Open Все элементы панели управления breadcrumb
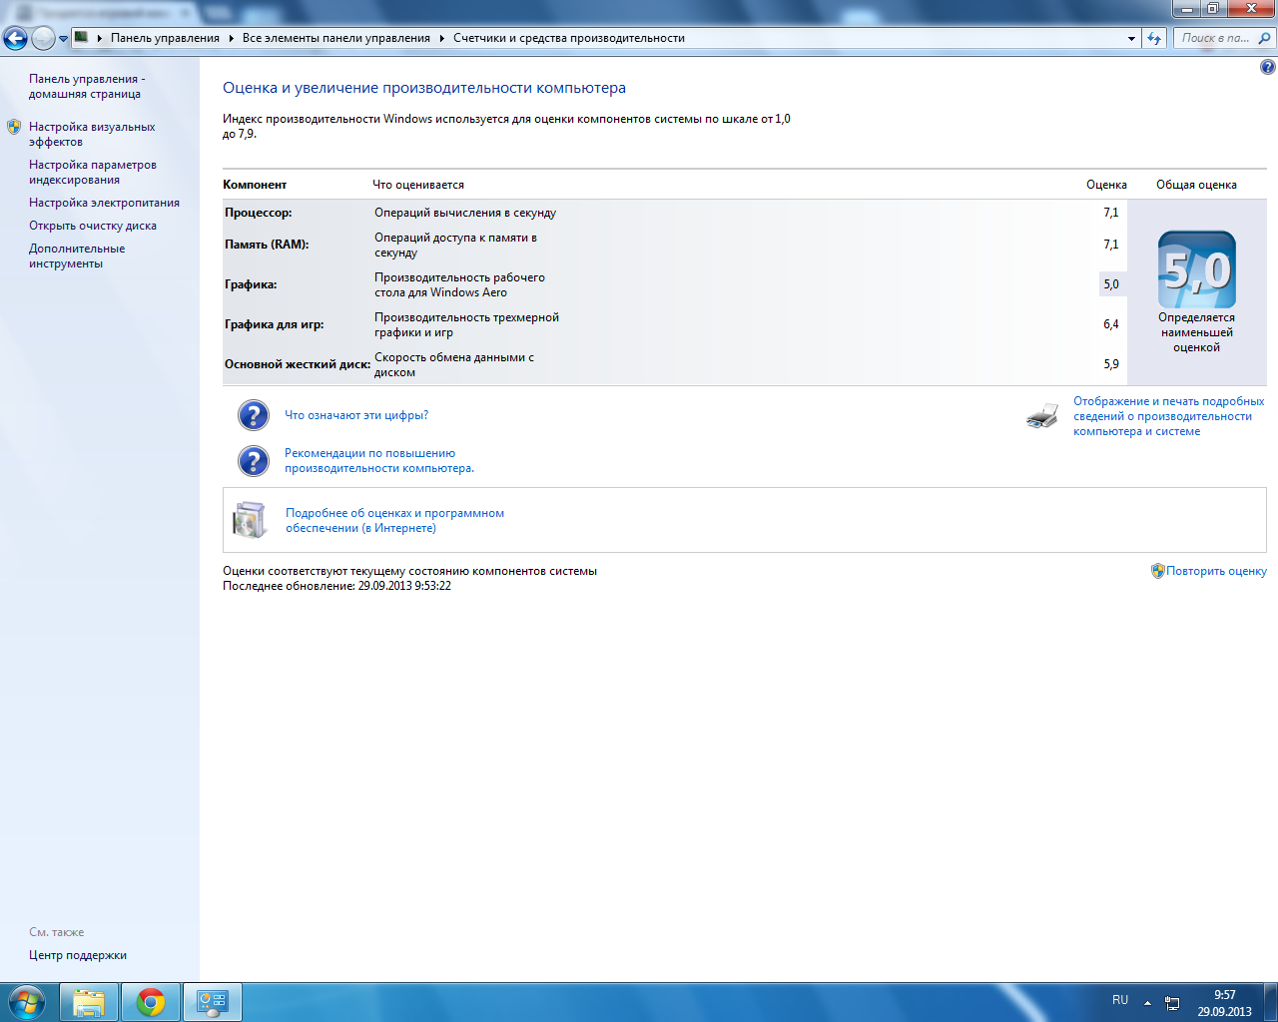This screenshot has width=1278, height=1022. (x=335, y=38)
